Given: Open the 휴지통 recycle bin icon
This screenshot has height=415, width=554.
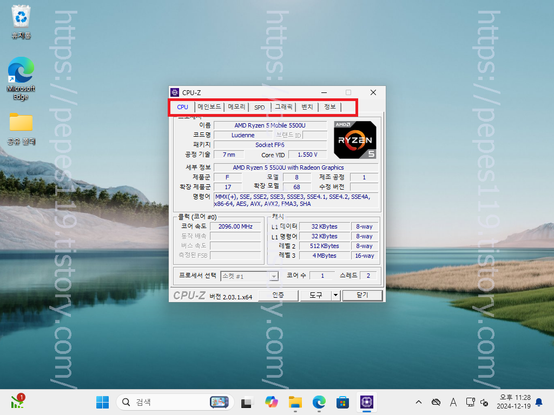Looking at the screenshot, I should click(x=21, y=22).
